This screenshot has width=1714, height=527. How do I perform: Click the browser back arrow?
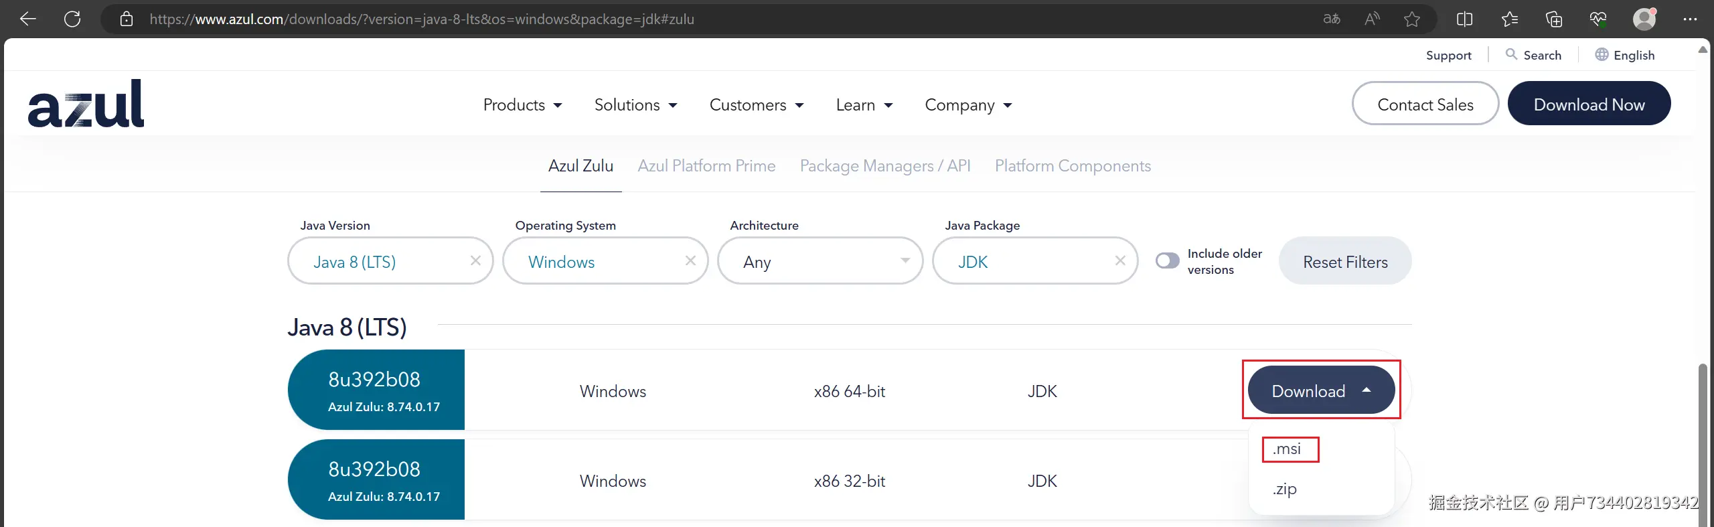coord(28,19)
